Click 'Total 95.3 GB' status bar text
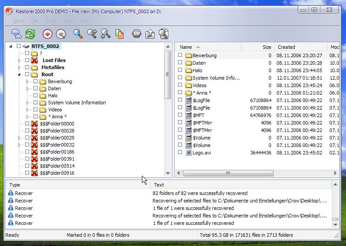Screen dimensions: 346x246 pyautogui.click(x=246, y=235)
